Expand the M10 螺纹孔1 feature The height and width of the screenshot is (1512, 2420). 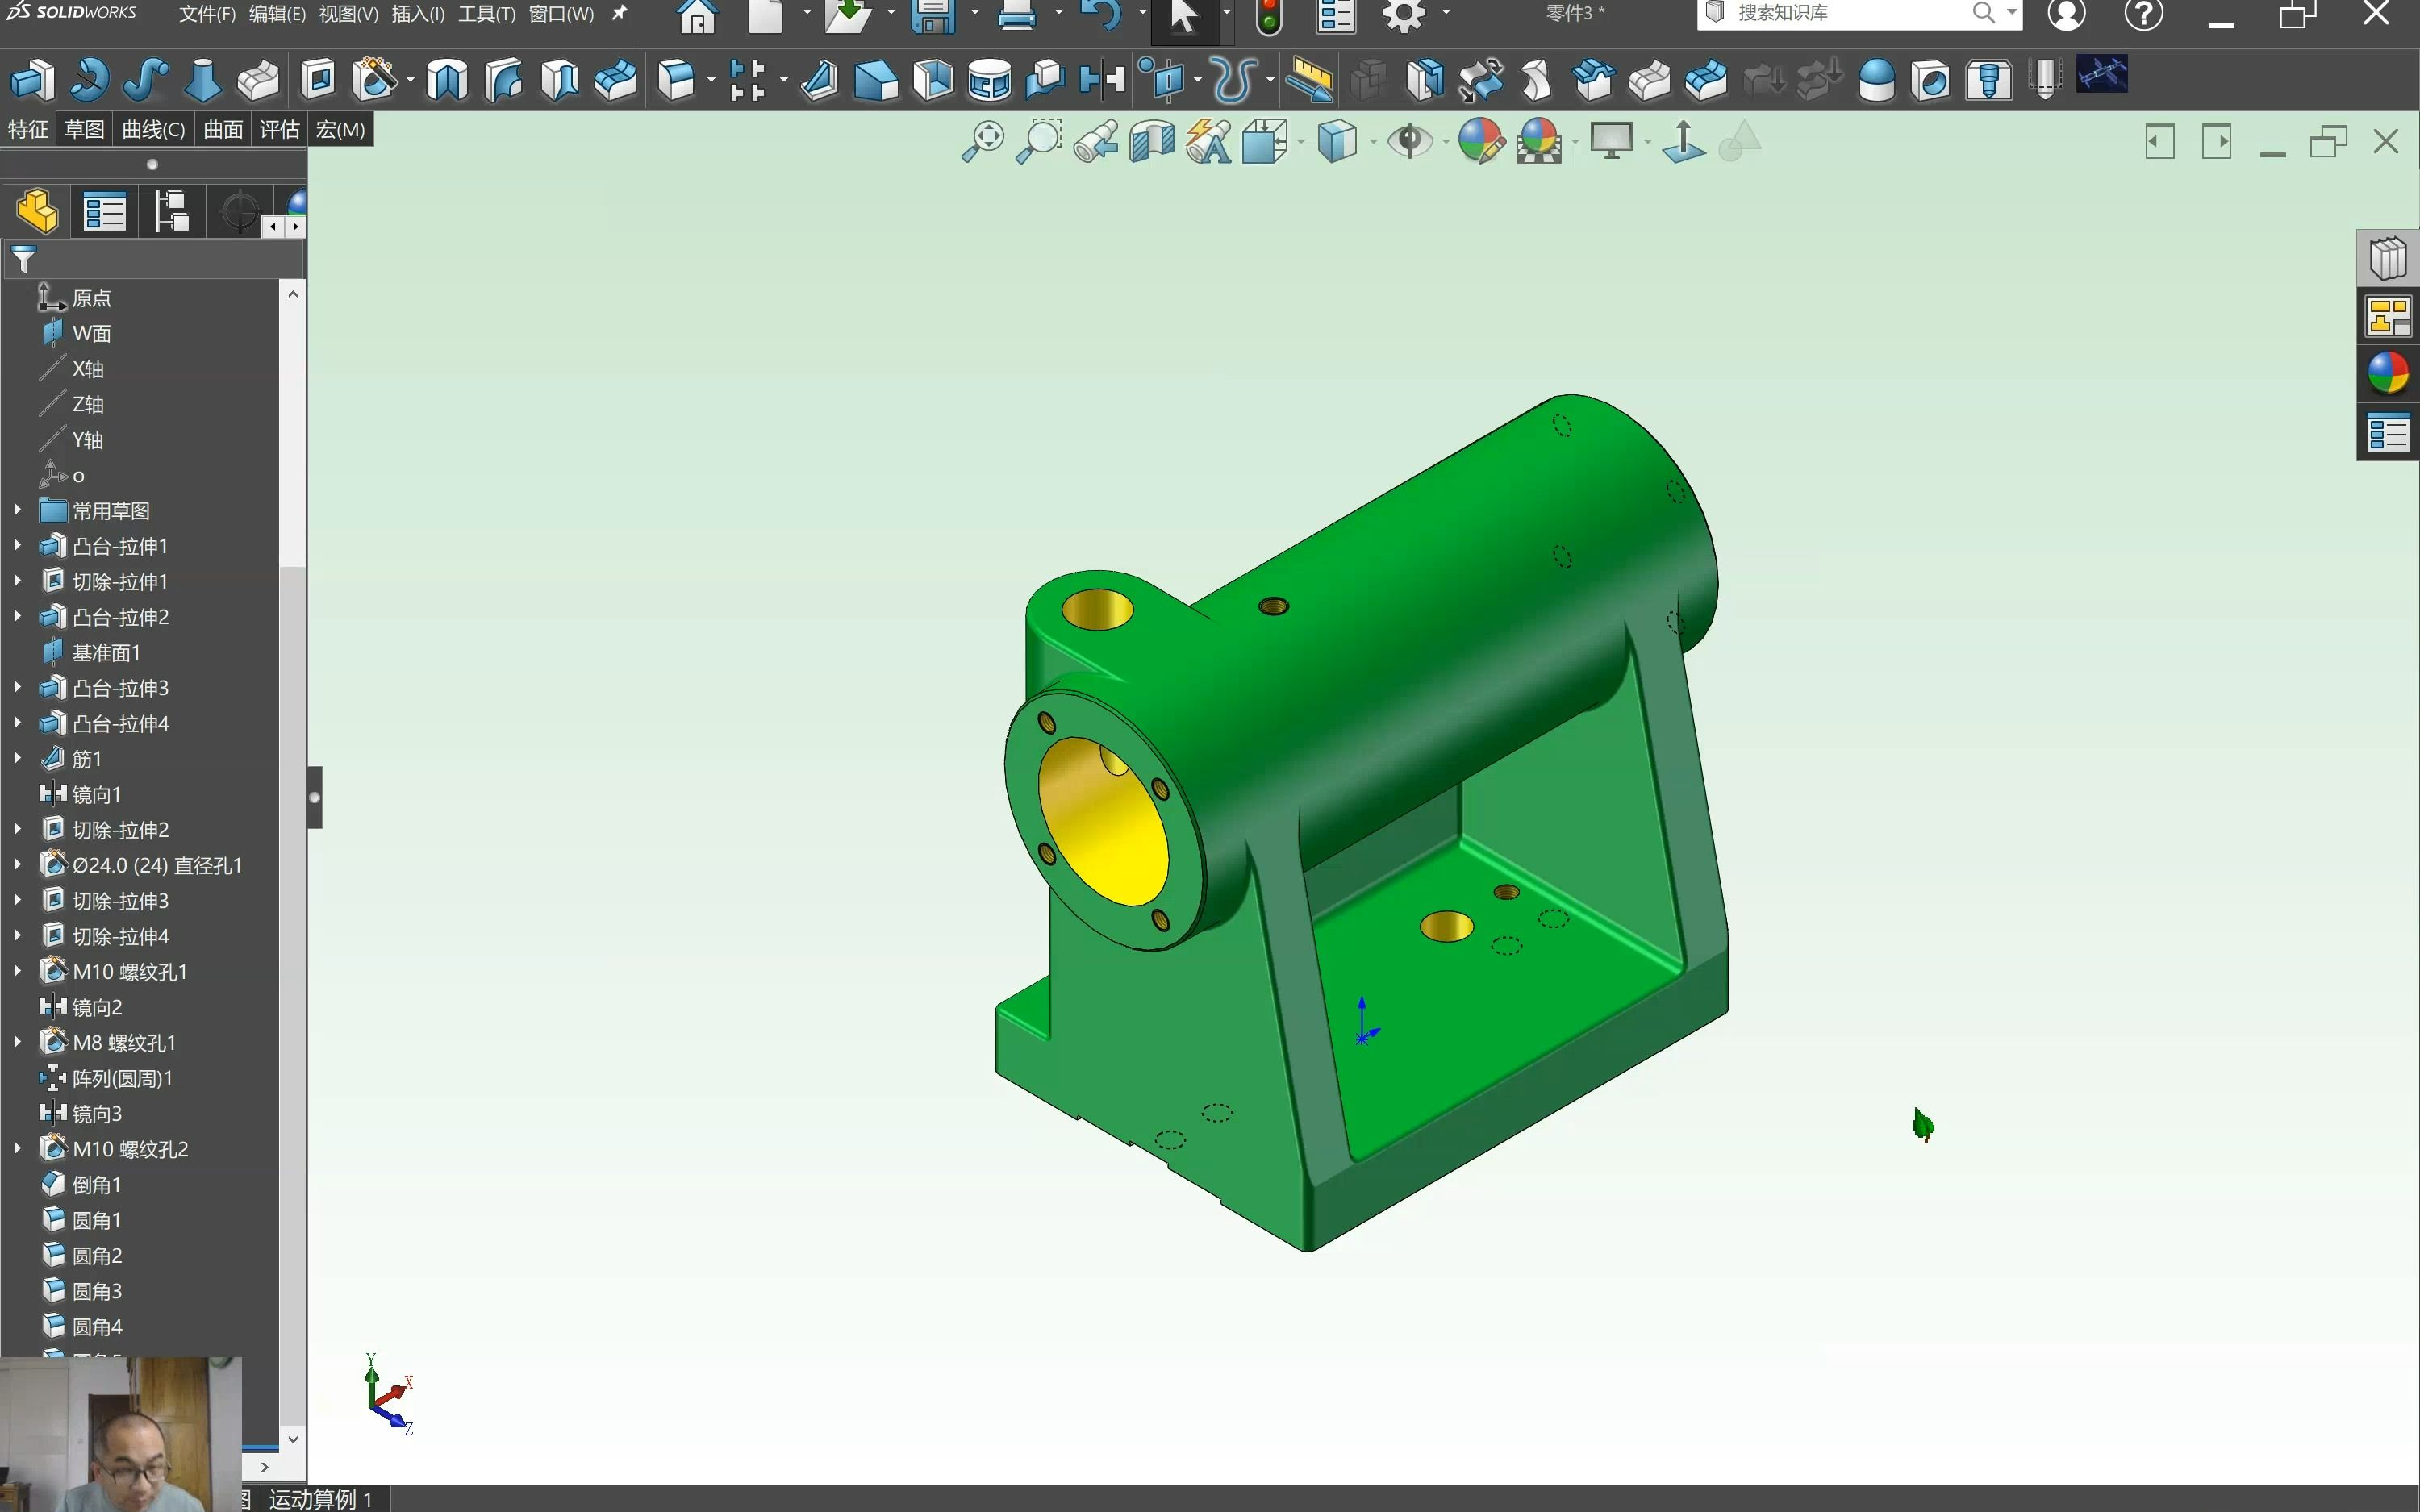click(18, 971)
